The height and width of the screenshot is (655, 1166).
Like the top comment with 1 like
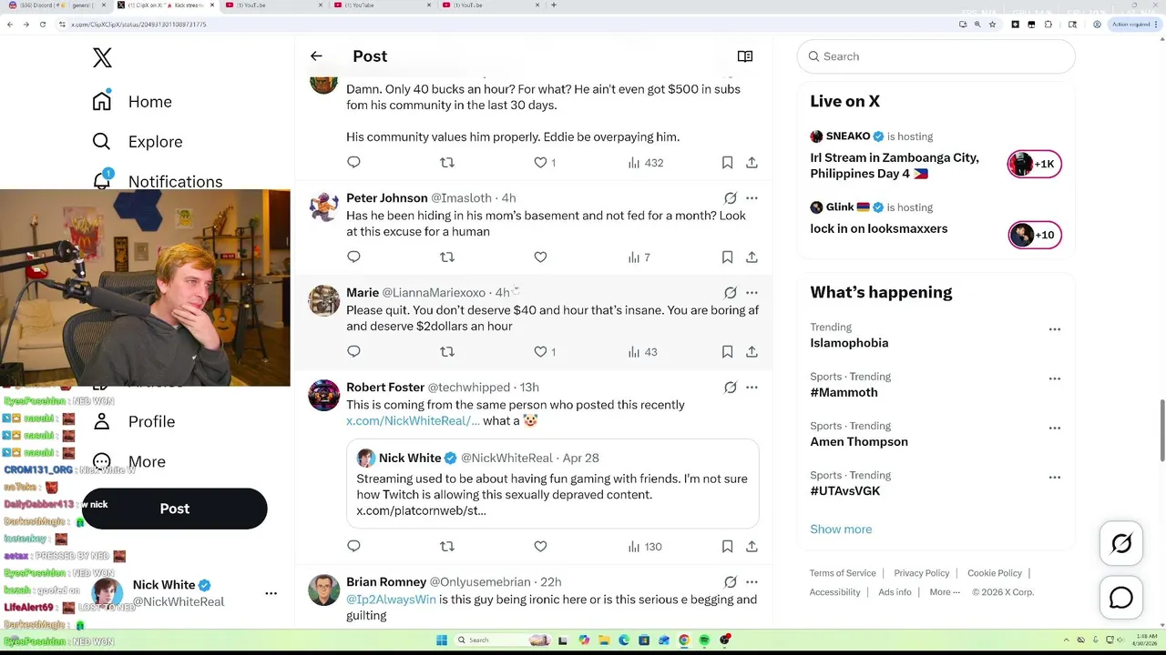(x=545, y=163)
